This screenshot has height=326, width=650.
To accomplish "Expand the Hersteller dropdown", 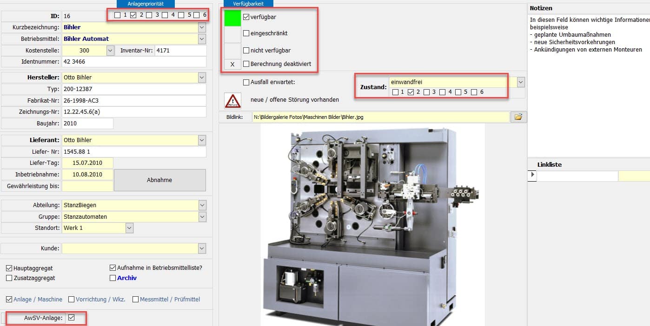I will (x=202, y=77).
